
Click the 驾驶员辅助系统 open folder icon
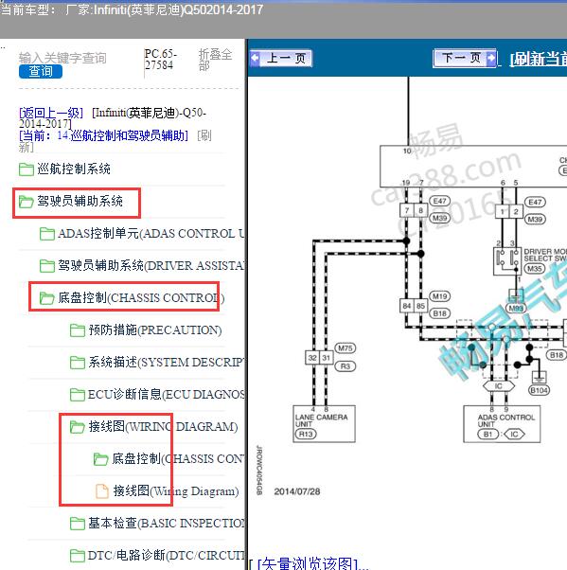pyautogui.click(x=27, y=202)
